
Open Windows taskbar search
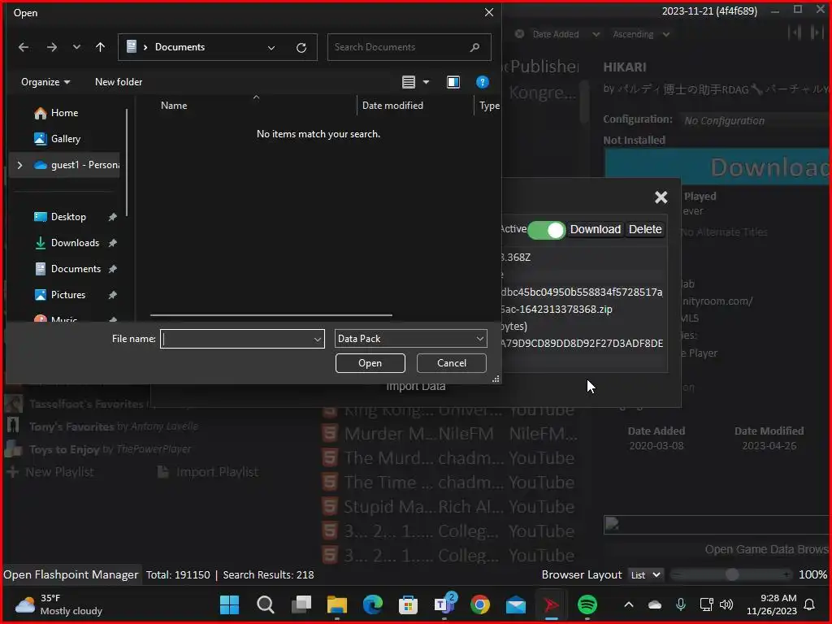tap(266, 604)
